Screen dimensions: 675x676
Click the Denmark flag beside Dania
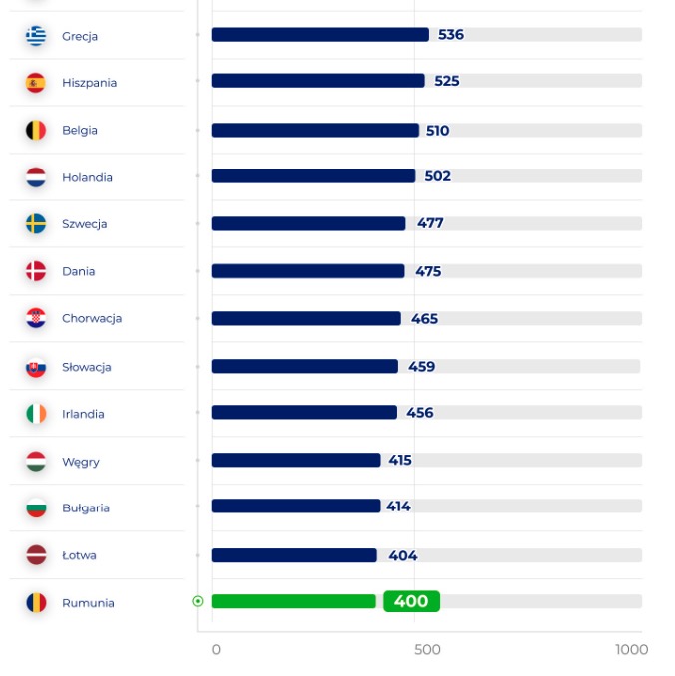tap(36, 271)
